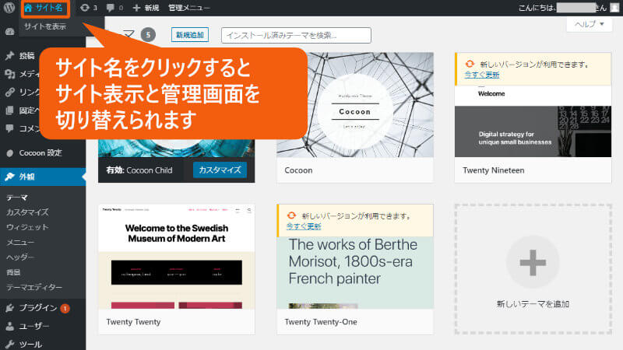
Task: Open 'Cocoon 設定' in the sidebar
Action: coord(40,152)
